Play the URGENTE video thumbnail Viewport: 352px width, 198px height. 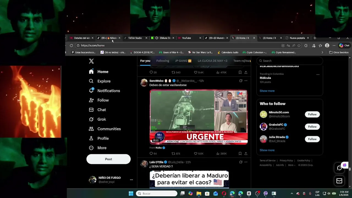(x=199, y=117)
